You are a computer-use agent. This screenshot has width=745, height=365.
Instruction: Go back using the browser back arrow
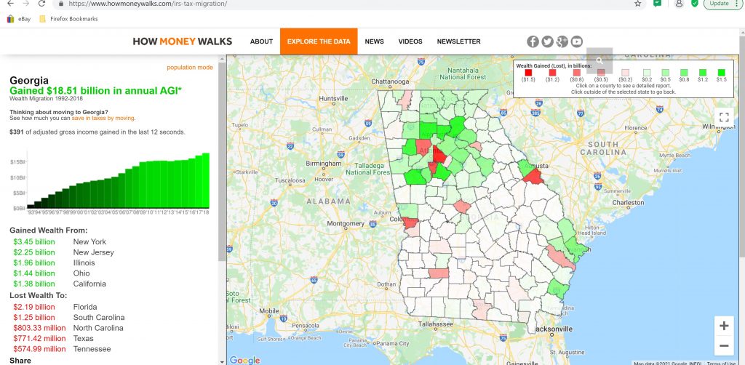click(x=10, y=4)
